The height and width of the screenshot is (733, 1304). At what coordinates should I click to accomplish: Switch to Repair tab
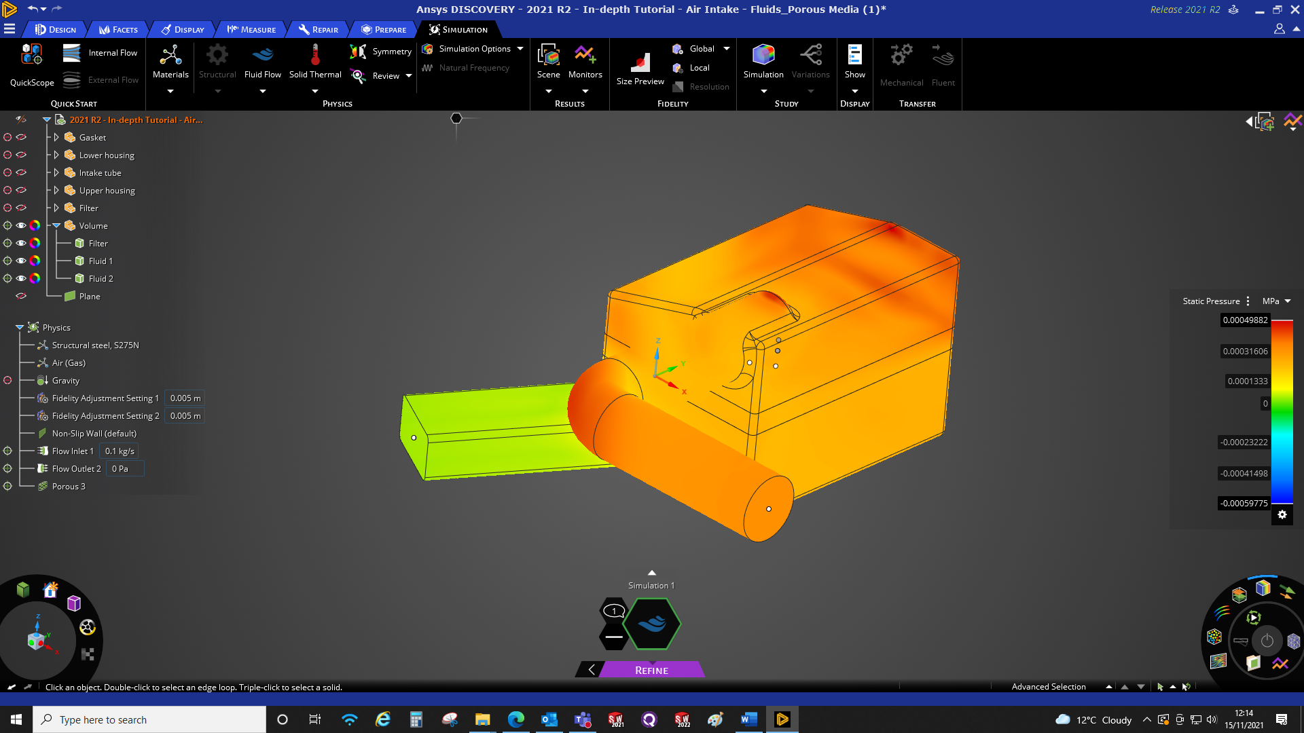(318, 30)
